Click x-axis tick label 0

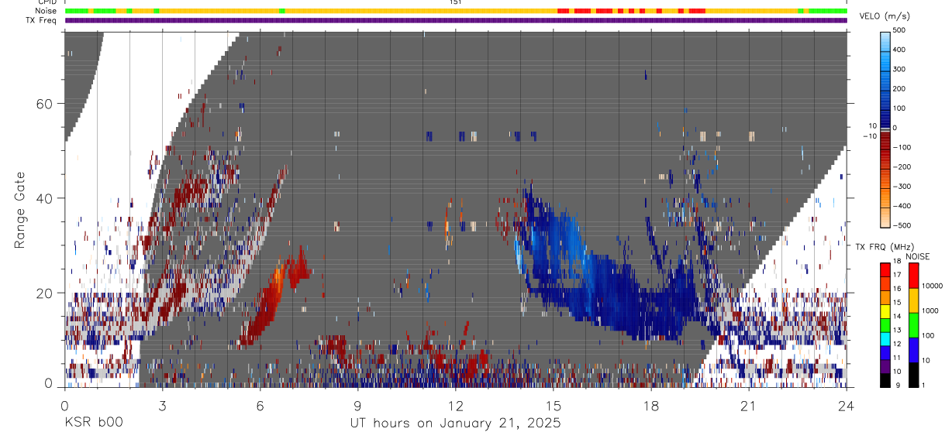64,405
